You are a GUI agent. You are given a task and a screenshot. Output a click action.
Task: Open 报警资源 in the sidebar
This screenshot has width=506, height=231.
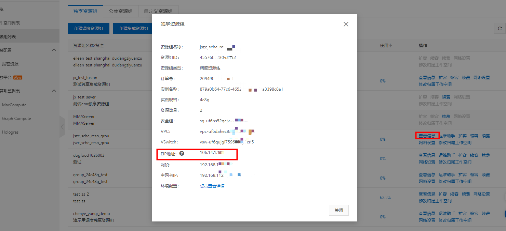click(10, 64)
